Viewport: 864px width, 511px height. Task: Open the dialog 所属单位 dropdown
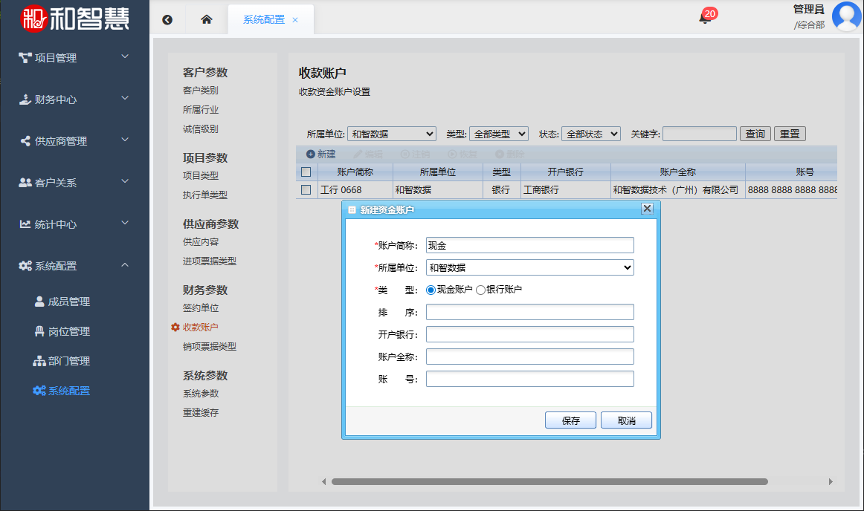pyautogui.click(x=530, y=267)
